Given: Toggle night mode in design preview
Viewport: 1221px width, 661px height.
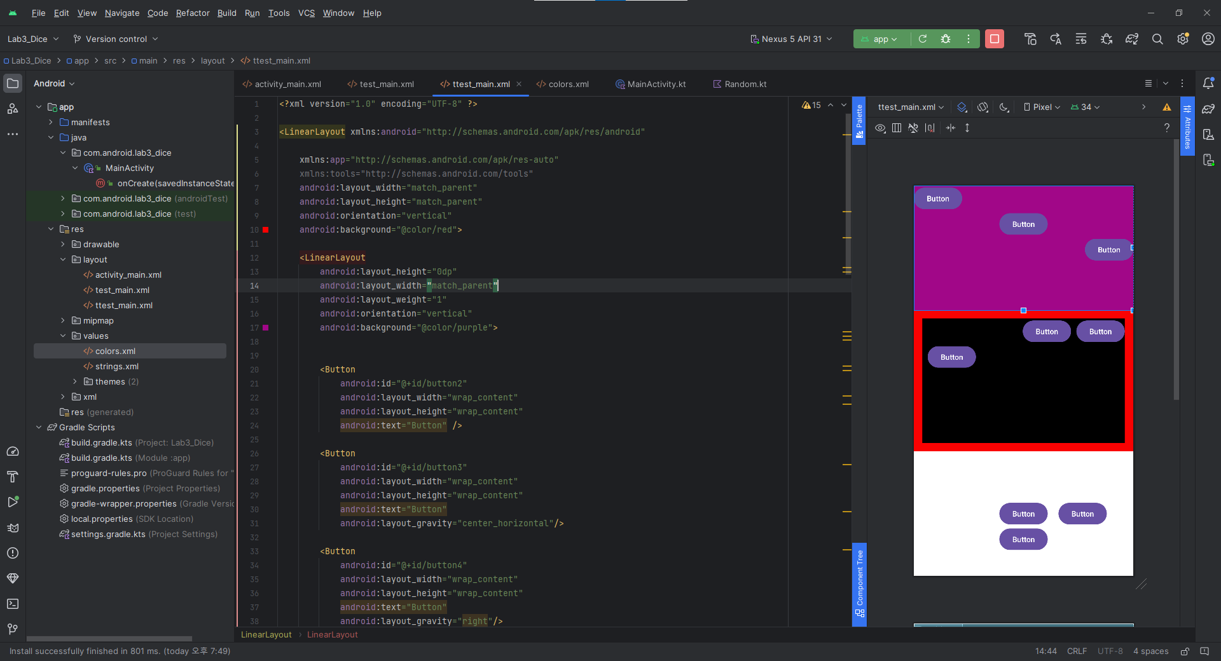Looking at the screenshot, I should 1004,107.
